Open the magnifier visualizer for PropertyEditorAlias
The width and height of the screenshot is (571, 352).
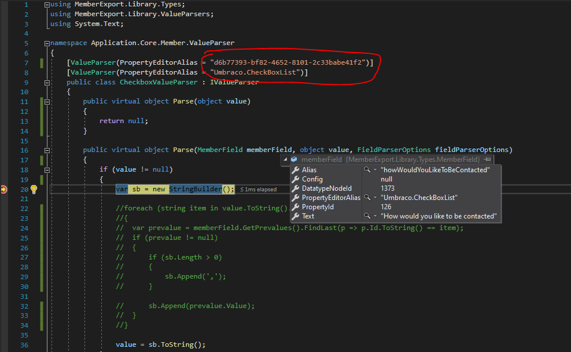pos(367,198)
